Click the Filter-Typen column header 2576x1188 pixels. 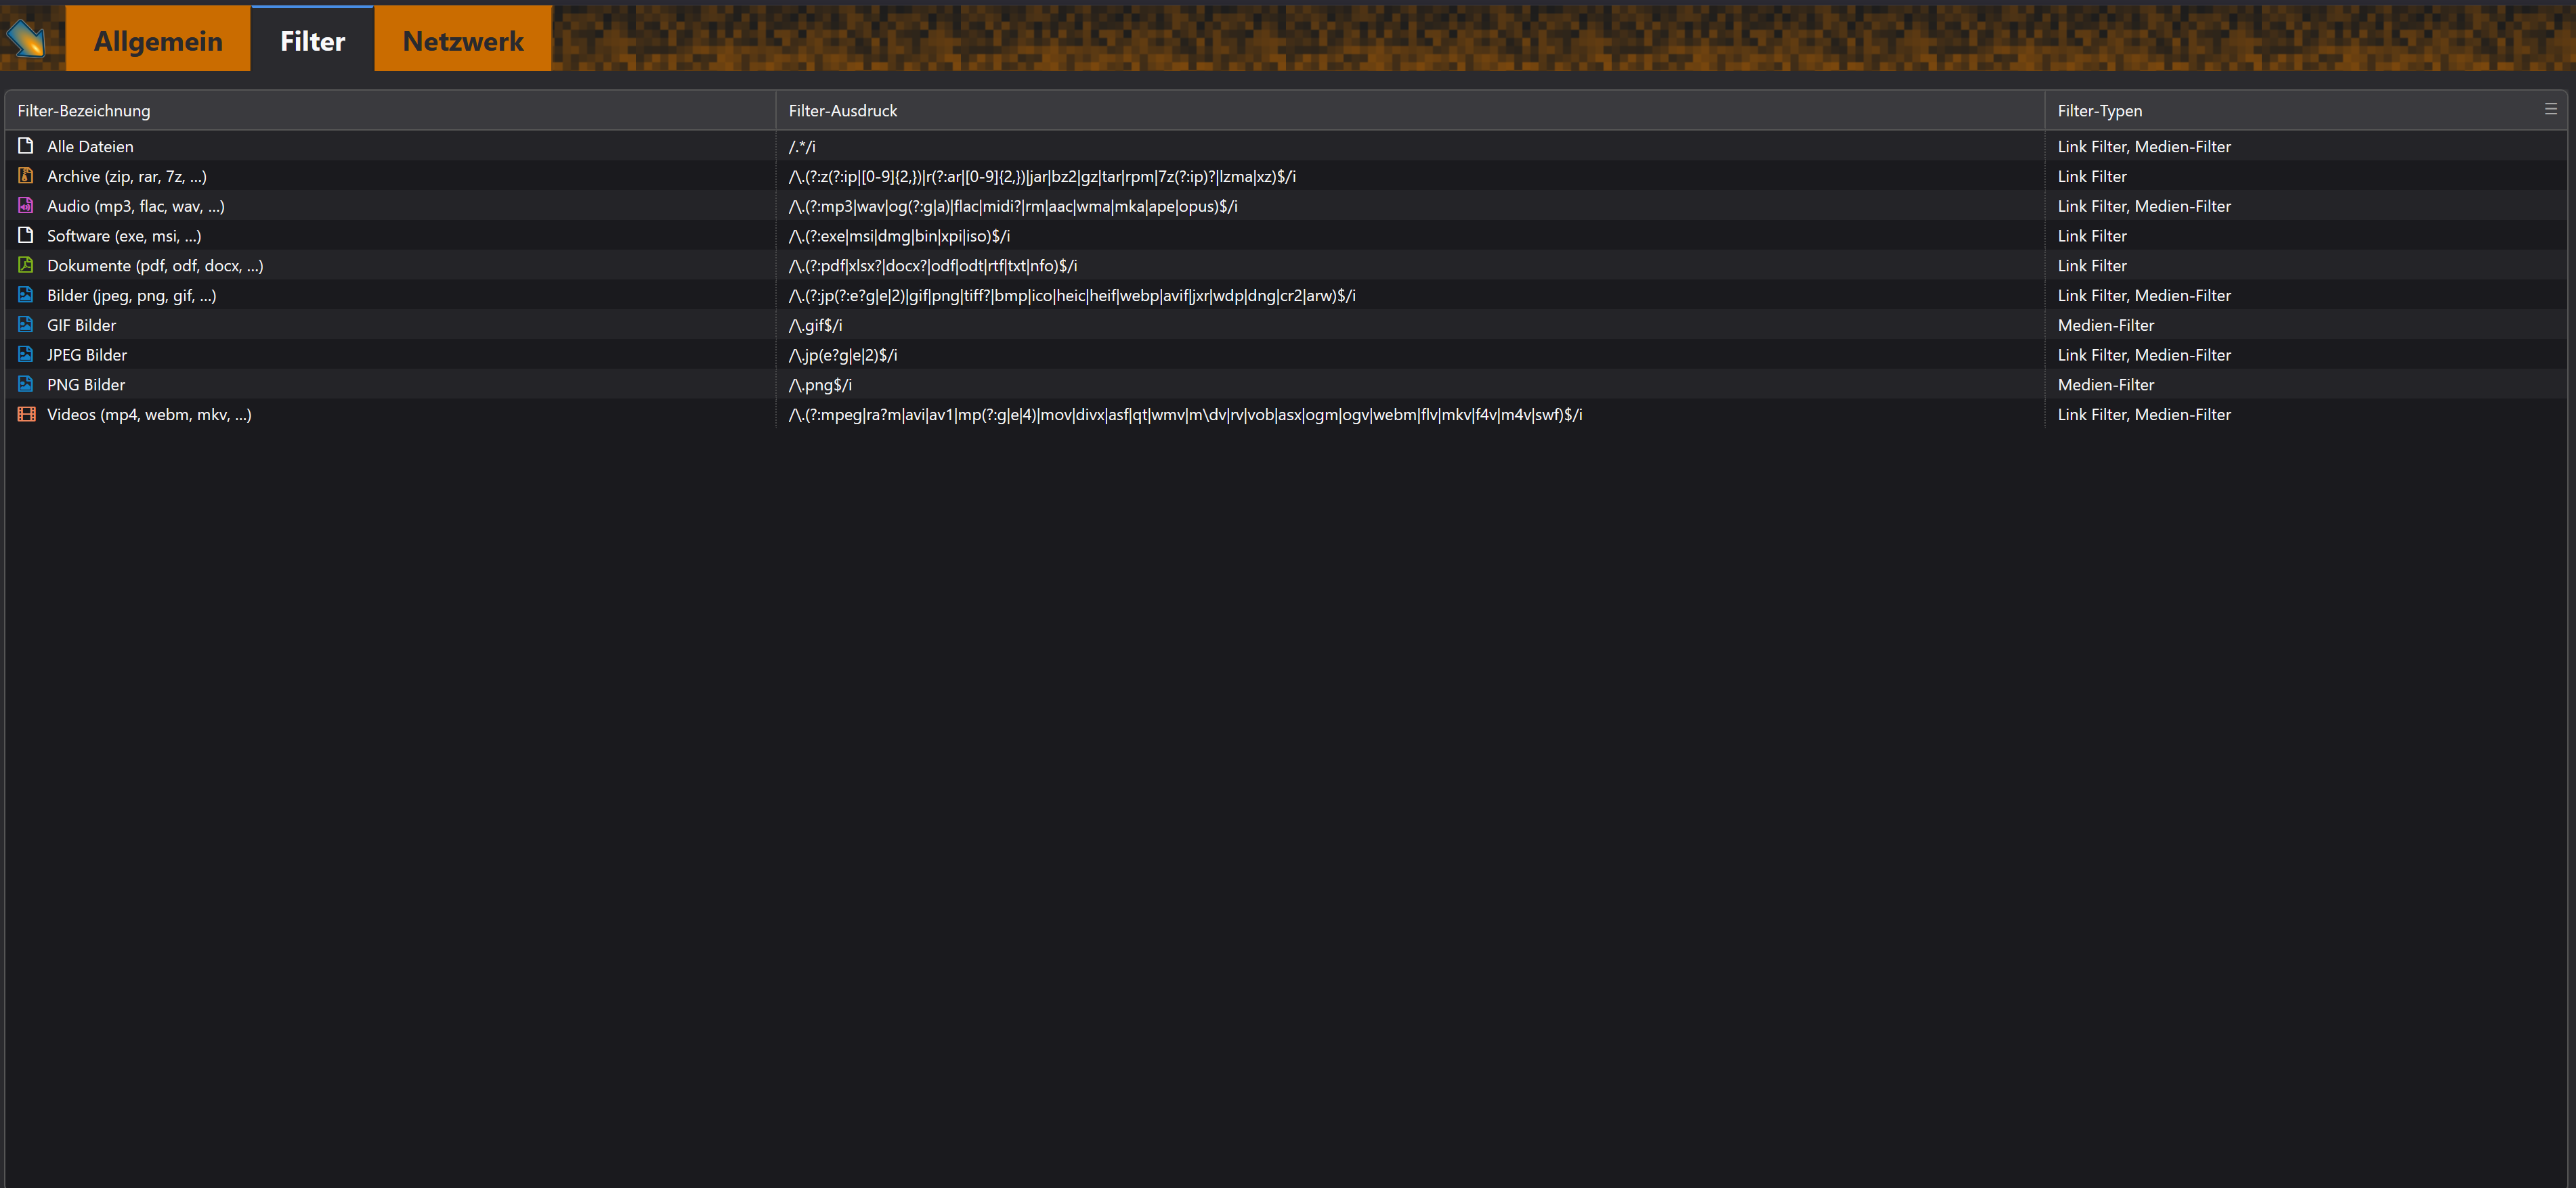coord(2099,111)
